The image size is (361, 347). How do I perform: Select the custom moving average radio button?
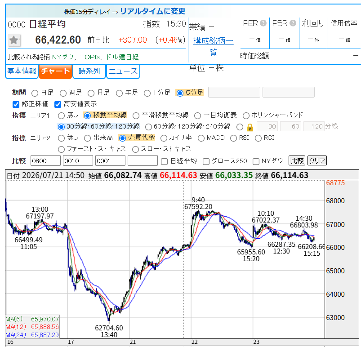(x=240, y=127)
